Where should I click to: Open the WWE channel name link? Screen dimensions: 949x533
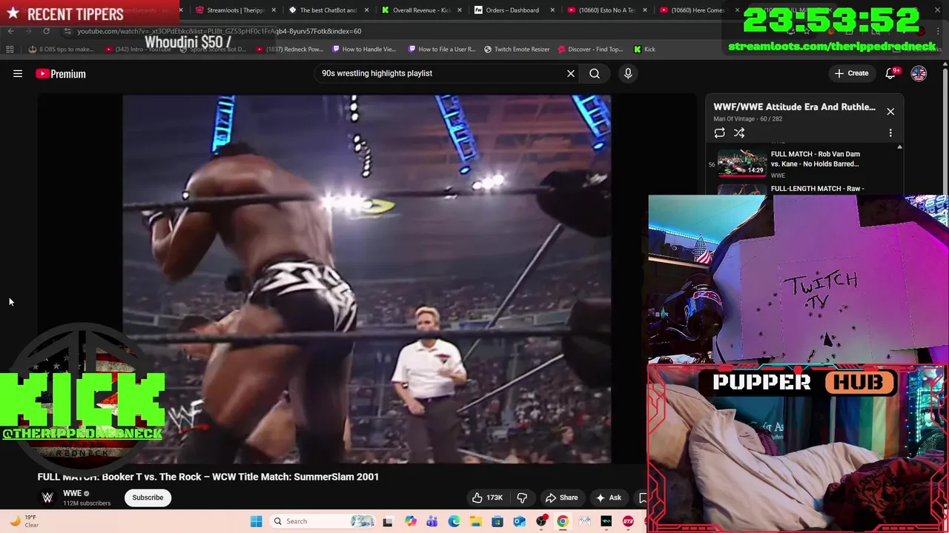coord(72,493)
